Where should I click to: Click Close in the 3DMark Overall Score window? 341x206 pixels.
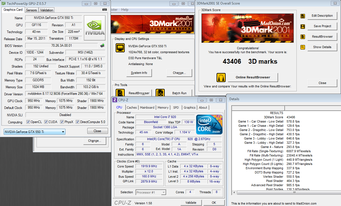(x=322, y=83)
